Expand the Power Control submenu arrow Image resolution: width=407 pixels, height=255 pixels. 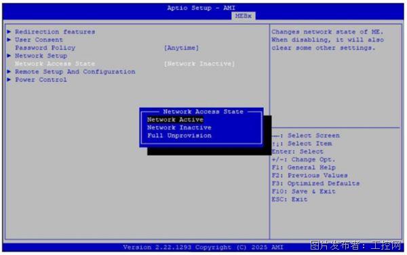tap(9, 79)
